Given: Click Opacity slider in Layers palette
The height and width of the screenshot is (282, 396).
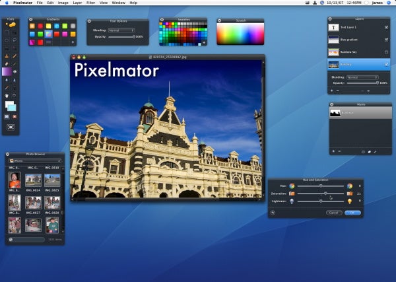Looking at the screenshot, I should 362,83.
